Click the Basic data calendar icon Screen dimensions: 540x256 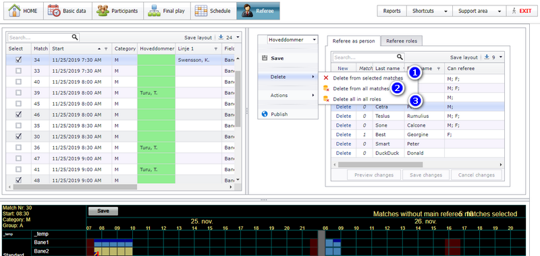(54, 11)
